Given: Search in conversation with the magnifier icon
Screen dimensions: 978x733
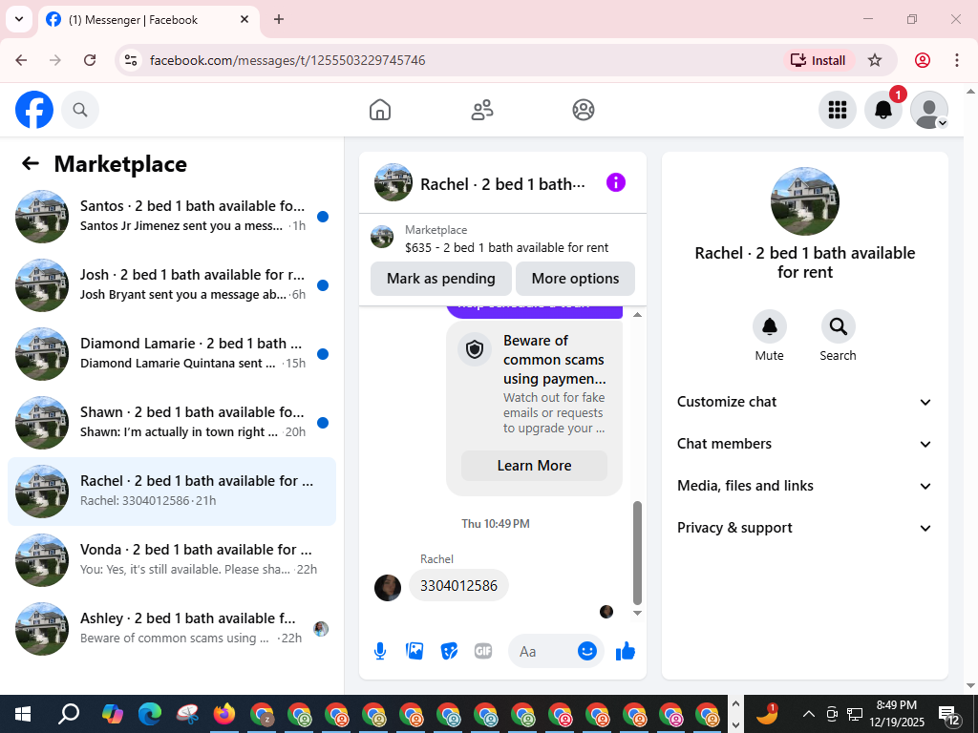Looking at the screenshot, I should tap(838, 326).
